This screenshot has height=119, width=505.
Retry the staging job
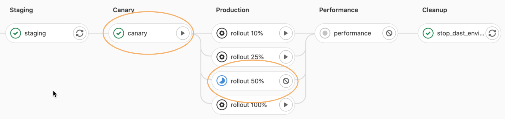click(x=80, y=33)
